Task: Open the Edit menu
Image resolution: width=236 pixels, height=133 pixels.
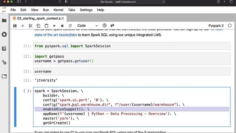Action: (x=23, y=10)
